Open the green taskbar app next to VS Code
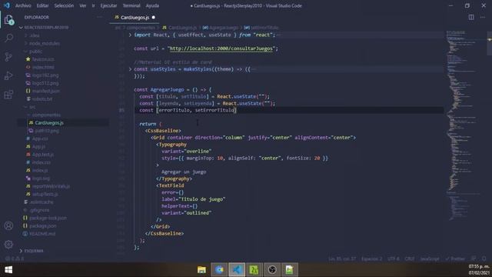The height and width of the screenshot is (277, 492). 254,270
